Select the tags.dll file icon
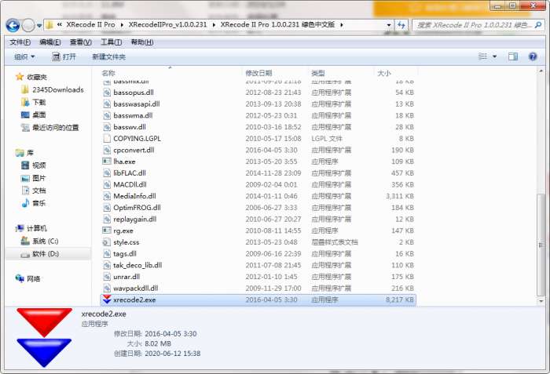The height and width of the screenshot is (374, 550). (107, 253)
